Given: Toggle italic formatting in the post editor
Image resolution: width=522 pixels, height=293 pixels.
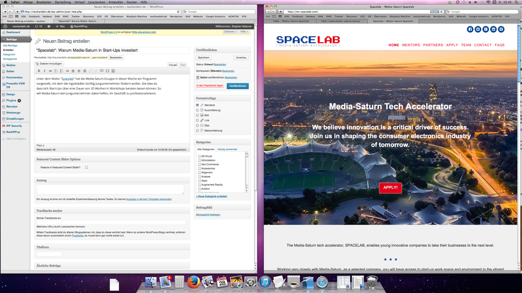Looking at the screenshot, I should [x=44, y=71].
